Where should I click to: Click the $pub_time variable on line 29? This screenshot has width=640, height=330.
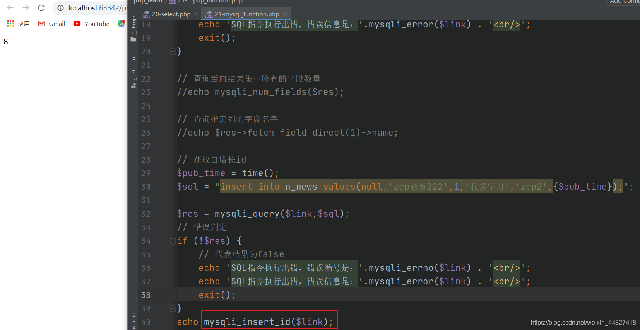tap(201, 173)
